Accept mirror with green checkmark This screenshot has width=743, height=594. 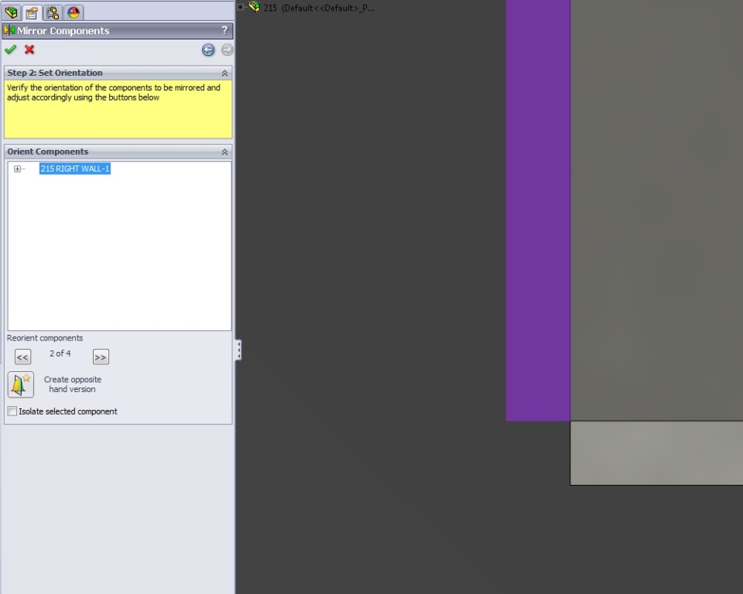tap(10, 49)
